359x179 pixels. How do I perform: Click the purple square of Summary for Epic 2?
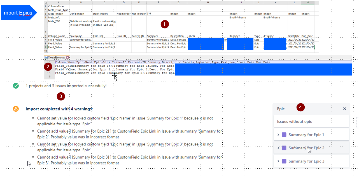coord(284,148)
